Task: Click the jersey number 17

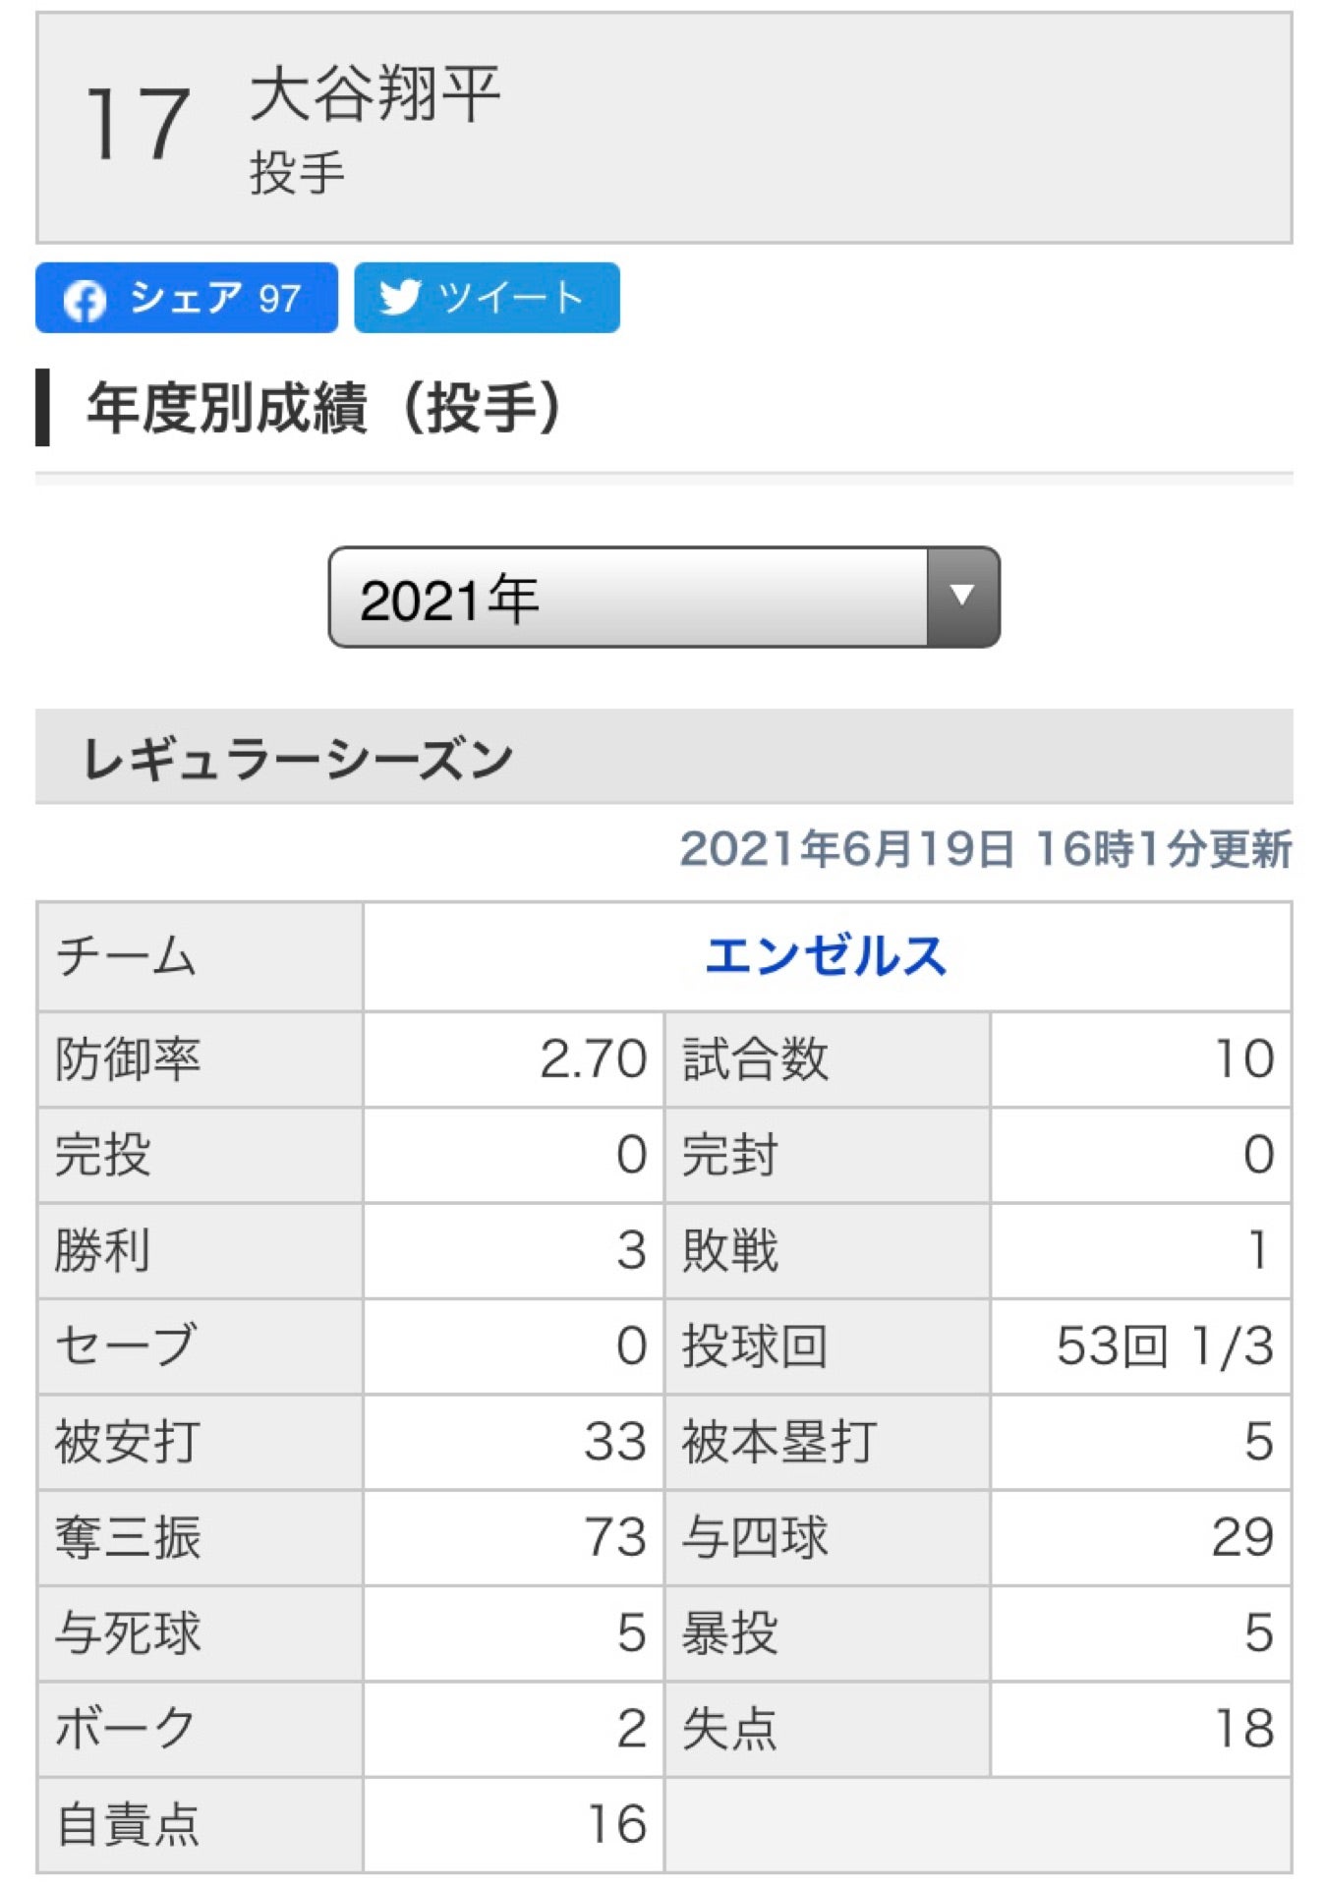Action: 137,124
